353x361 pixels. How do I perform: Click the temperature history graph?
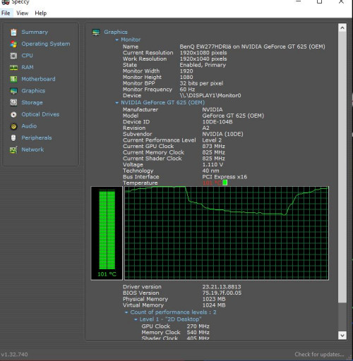point(227,233)
